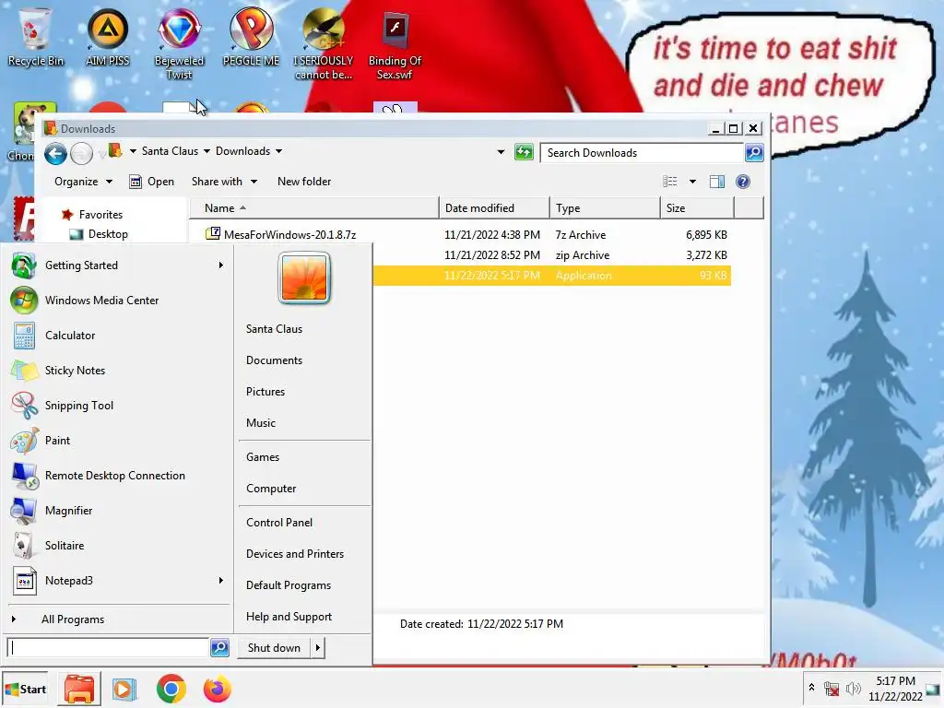Click the search magnifier in Downloads window
The width and height of the screenshot is (944, 708).
pyautogui.click(x=754, y=152)
